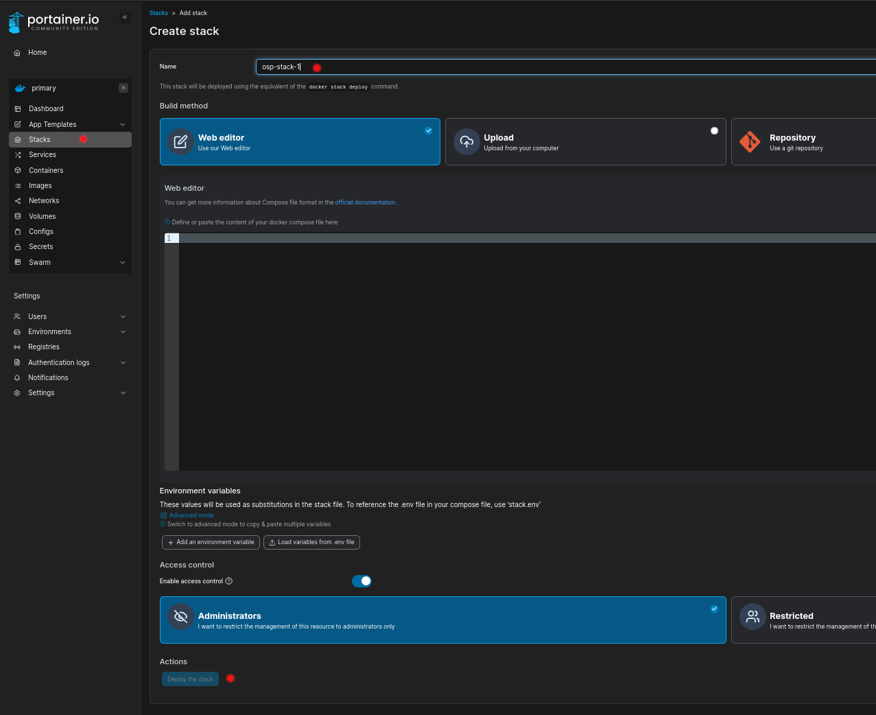Click the Images list icon
This screenshot has width=876, height=715.
pos(18,186)
